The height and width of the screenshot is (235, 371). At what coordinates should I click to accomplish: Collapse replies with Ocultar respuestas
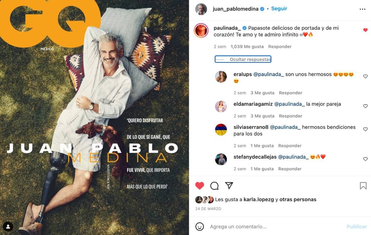point(243,59)
